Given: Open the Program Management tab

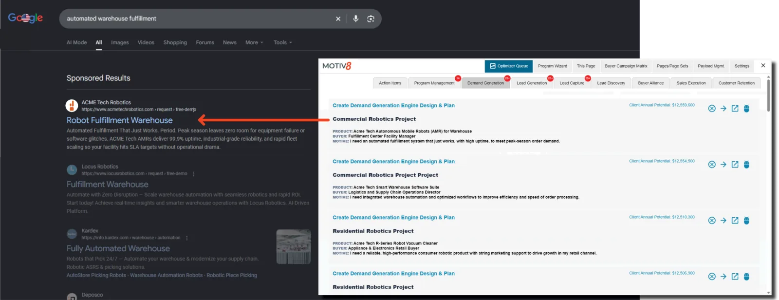Looking at the screenshot, I should [x=434, y=83].
